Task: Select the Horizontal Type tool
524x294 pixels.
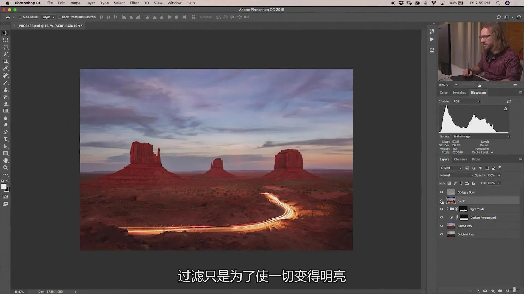Action: (x=5, y=139)
